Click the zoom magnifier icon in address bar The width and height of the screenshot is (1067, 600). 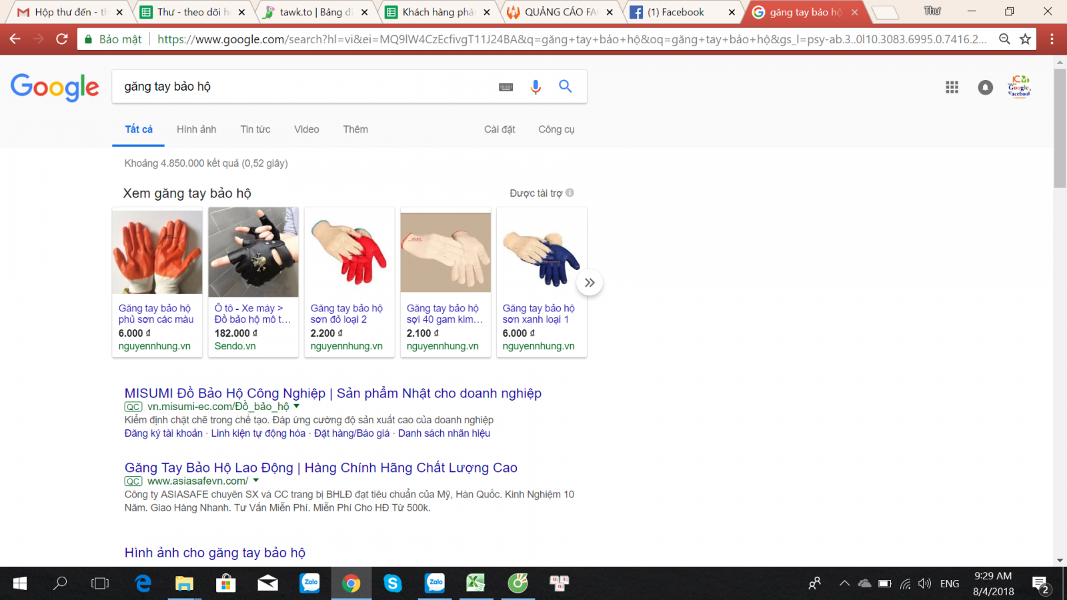coord(1004,39)
